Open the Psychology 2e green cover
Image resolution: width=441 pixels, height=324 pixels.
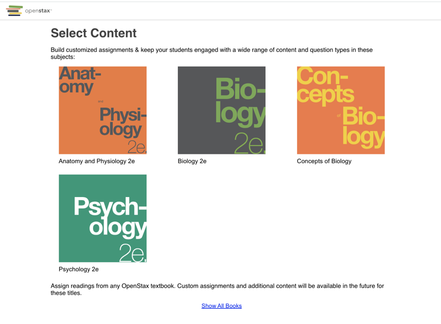pos(102,218)
